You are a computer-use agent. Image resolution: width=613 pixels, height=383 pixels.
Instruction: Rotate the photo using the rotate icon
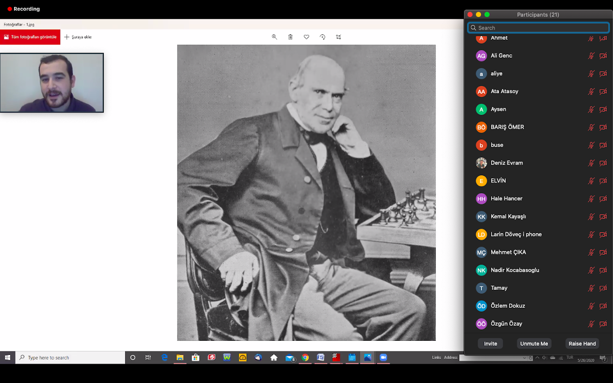[322, 37]
